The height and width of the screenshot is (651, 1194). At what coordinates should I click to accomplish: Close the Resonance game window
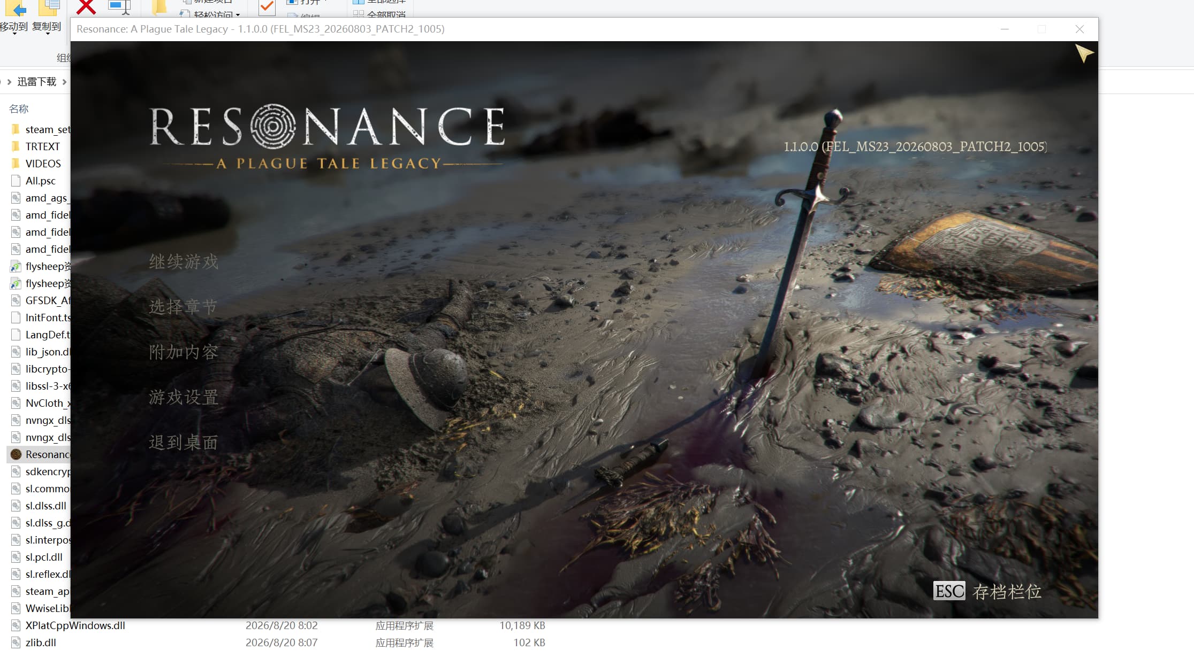pos(1079,29)
